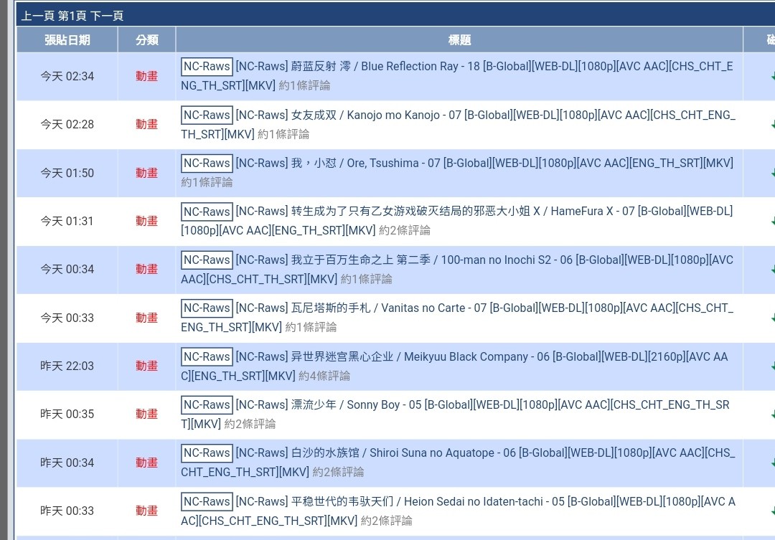View 約2條評論 for Heion Sedai no Idaten-tachi
This screenshot has height=540, width=775.
387,521
